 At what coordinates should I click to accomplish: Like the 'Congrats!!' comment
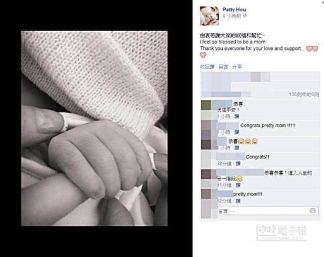(238, 164)
